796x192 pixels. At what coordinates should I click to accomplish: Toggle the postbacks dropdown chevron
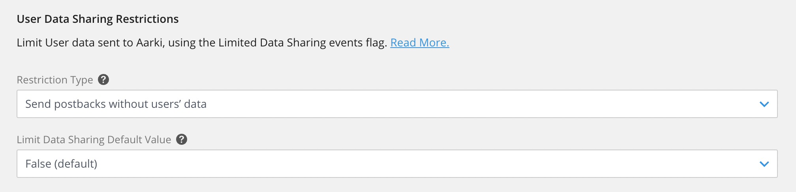click(x=764, y=104)
